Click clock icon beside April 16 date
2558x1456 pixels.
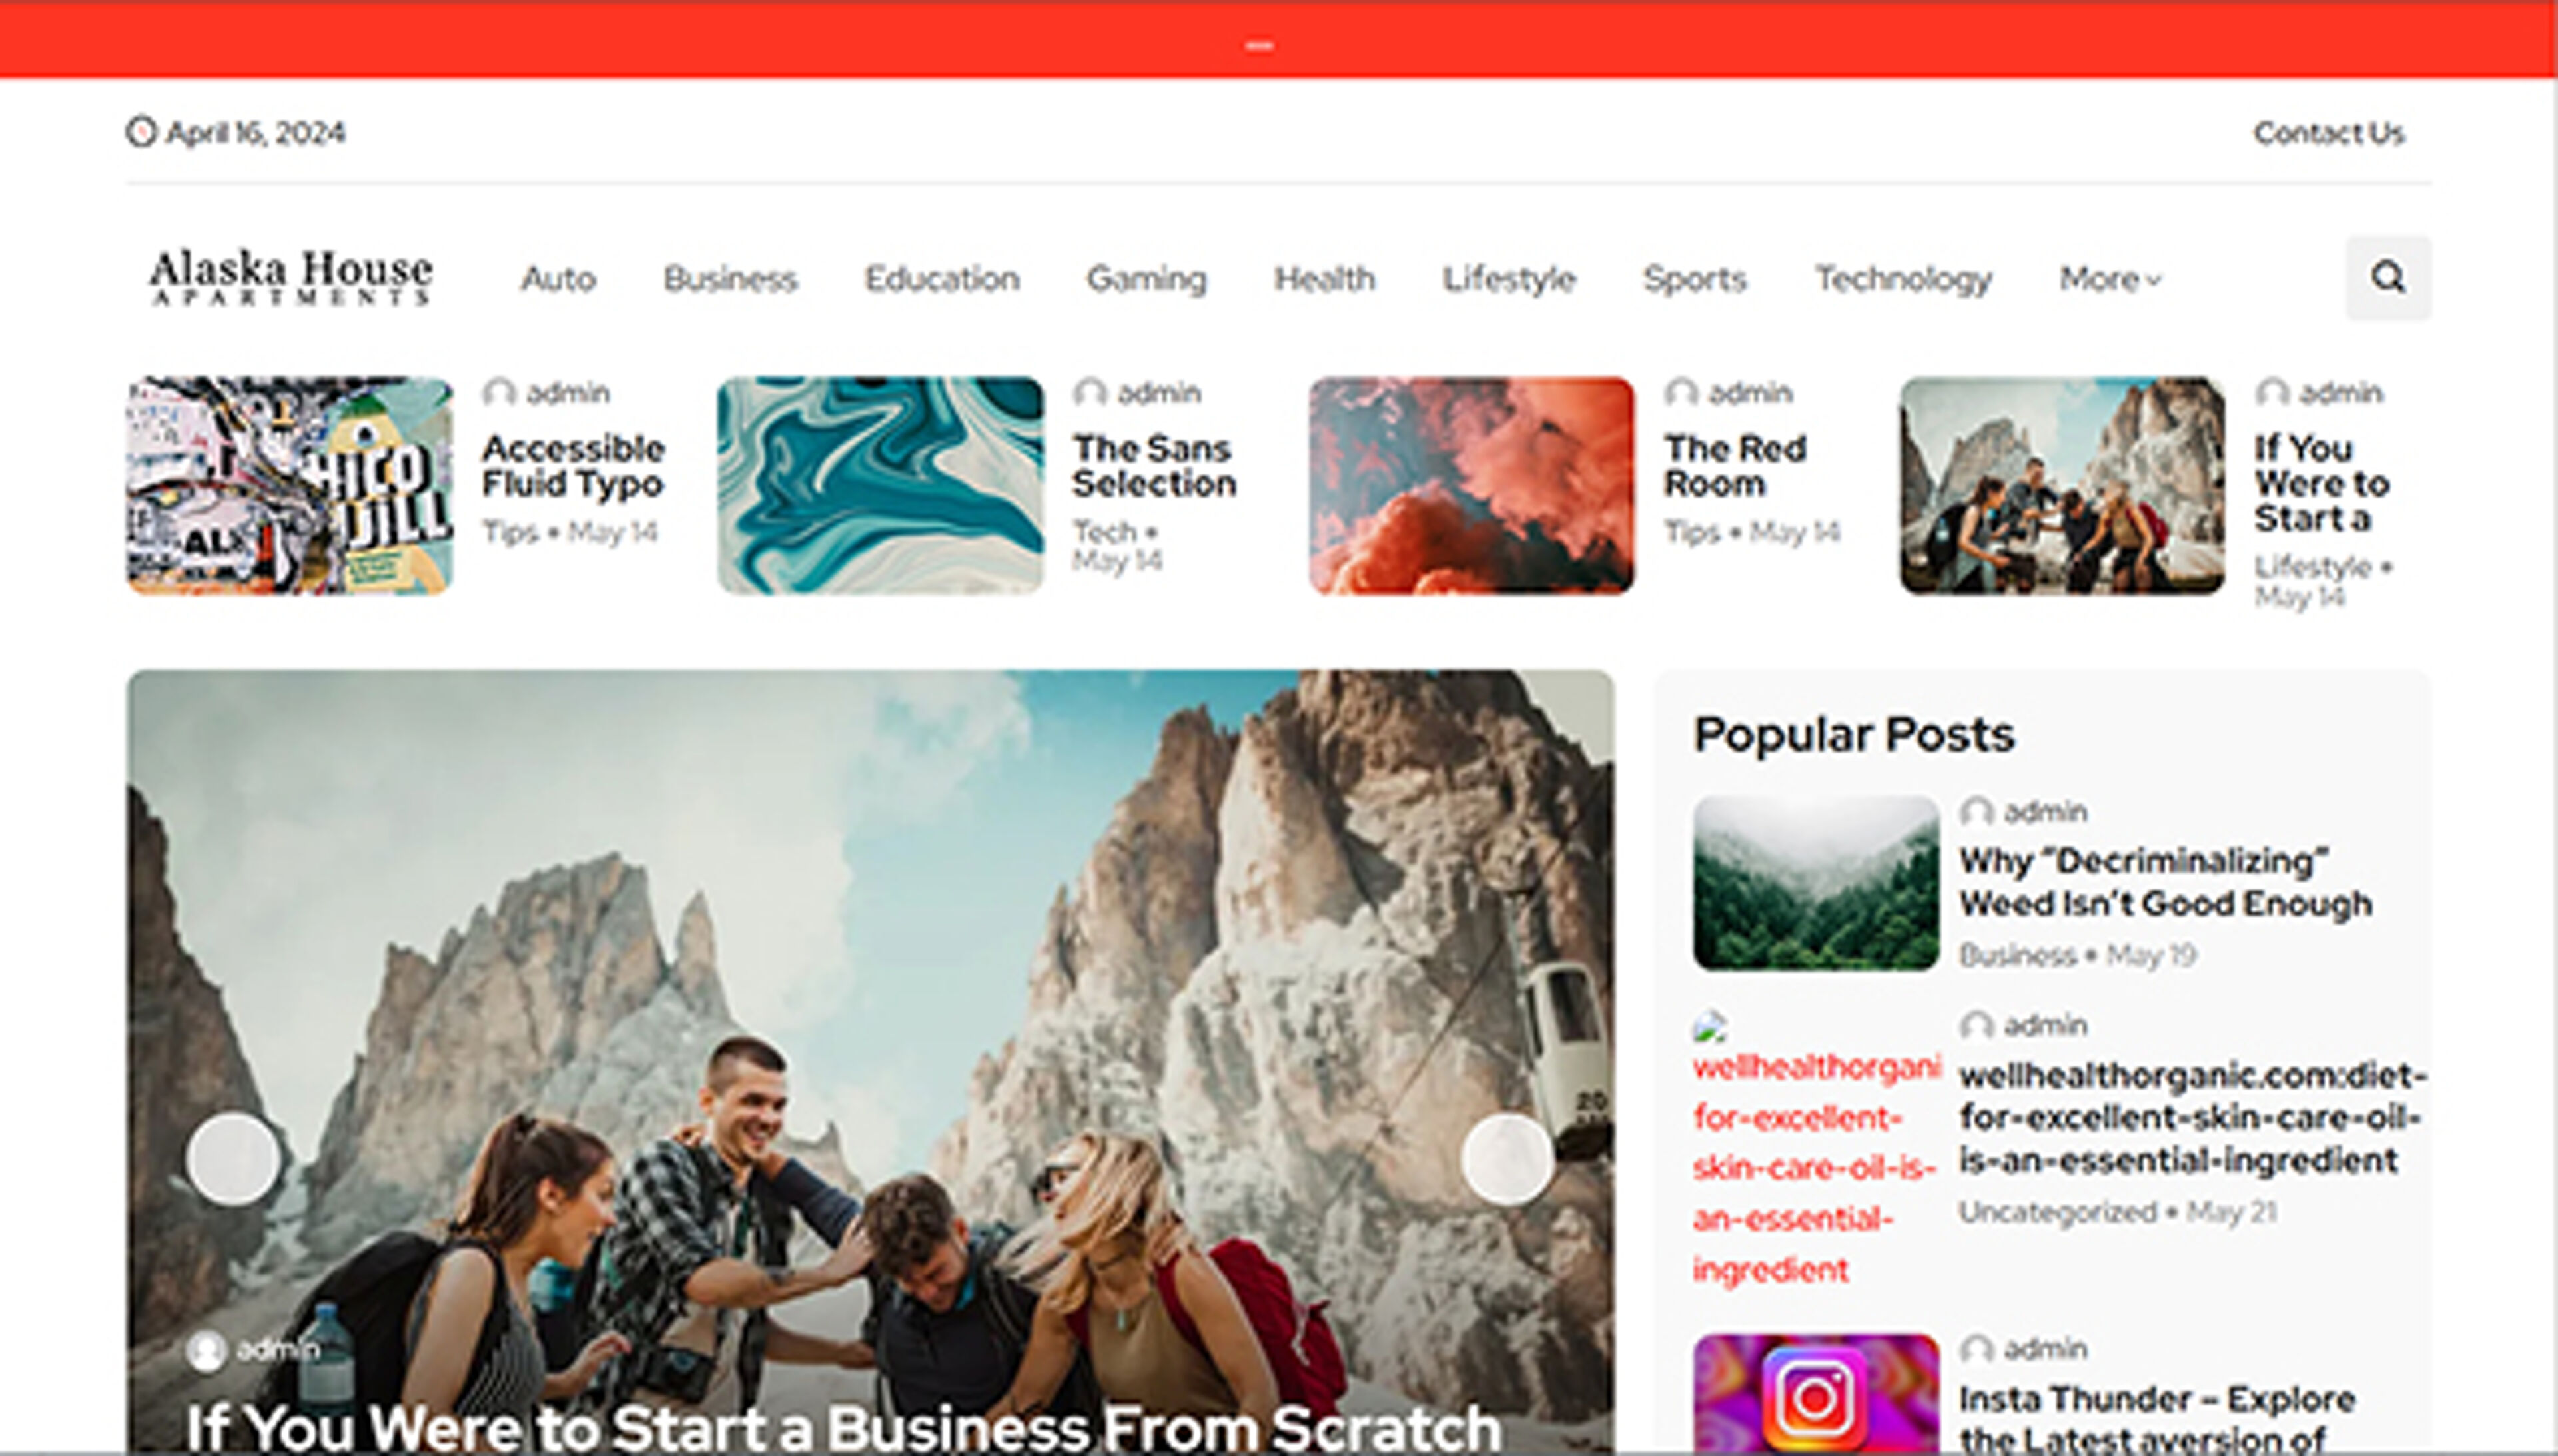point(141,132)
